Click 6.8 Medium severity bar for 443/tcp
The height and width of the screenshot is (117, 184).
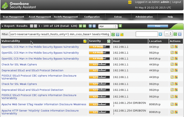pos(99,47)
